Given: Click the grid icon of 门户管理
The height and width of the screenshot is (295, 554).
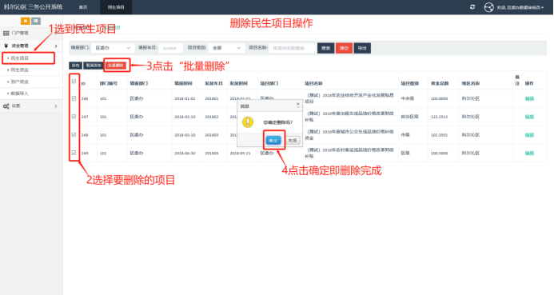Looking at the screenshot, I should coord(6,34).
